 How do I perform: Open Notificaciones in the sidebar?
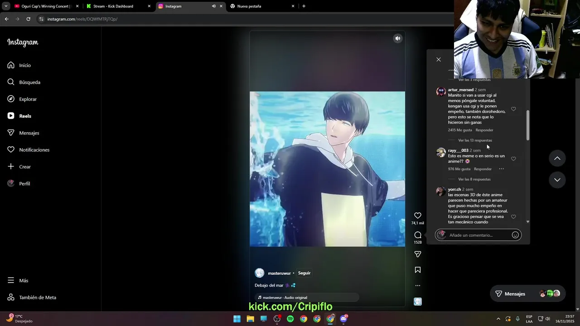click(28, 150)
